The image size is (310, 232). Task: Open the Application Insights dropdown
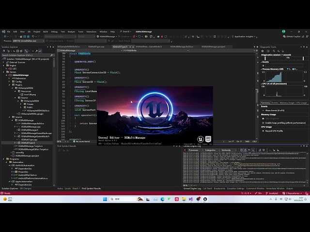(245, 37)
